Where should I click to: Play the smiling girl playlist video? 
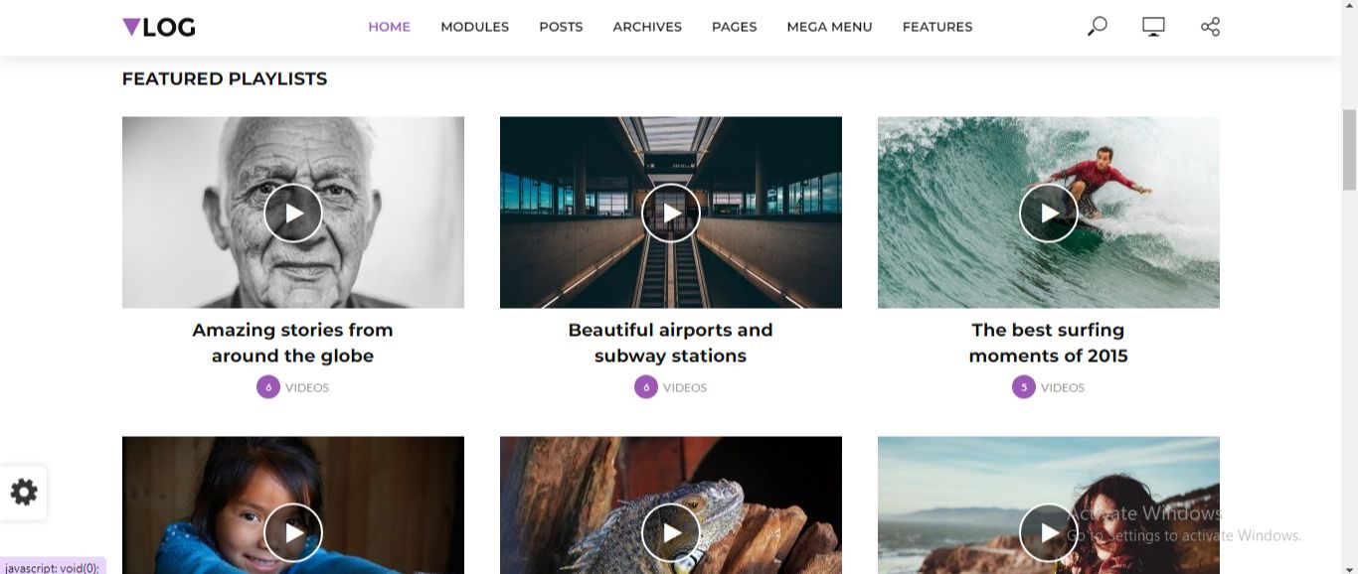point(293,532)
